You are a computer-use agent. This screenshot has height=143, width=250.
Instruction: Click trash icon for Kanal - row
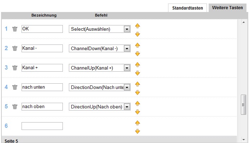point(15,48)
